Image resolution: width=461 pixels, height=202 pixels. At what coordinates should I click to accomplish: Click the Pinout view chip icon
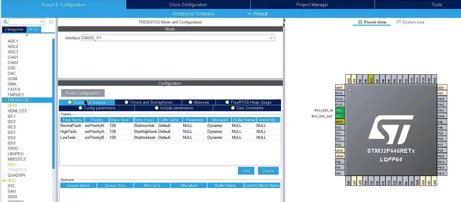pos(360,22)
